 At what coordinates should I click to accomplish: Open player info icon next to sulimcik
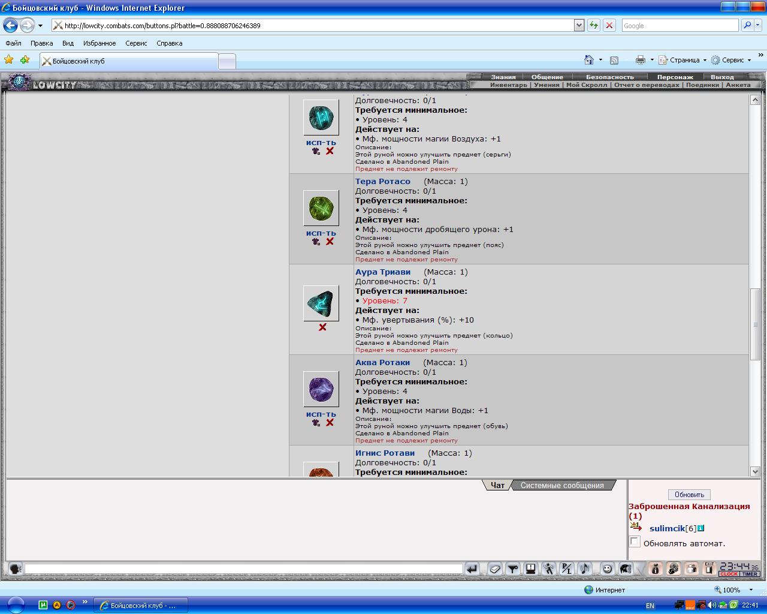pyautogui.click(x=700, y=528)
